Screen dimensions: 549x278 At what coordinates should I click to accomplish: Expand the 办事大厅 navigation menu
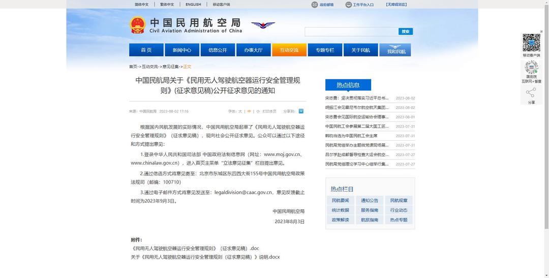pos(253,50)
